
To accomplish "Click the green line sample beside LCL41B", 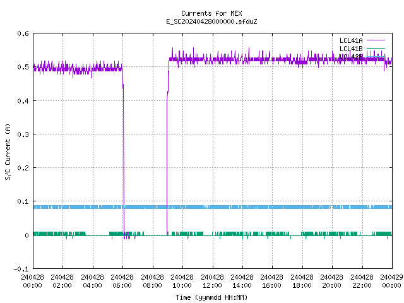I will 376,48.
